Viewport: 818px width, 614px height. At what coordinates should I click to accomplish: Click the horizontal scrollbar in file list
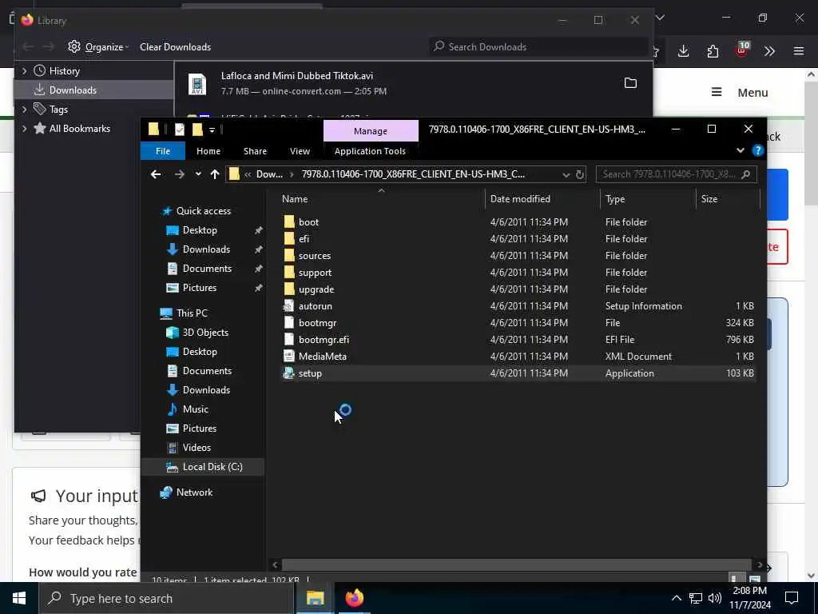tap(516, 565)
